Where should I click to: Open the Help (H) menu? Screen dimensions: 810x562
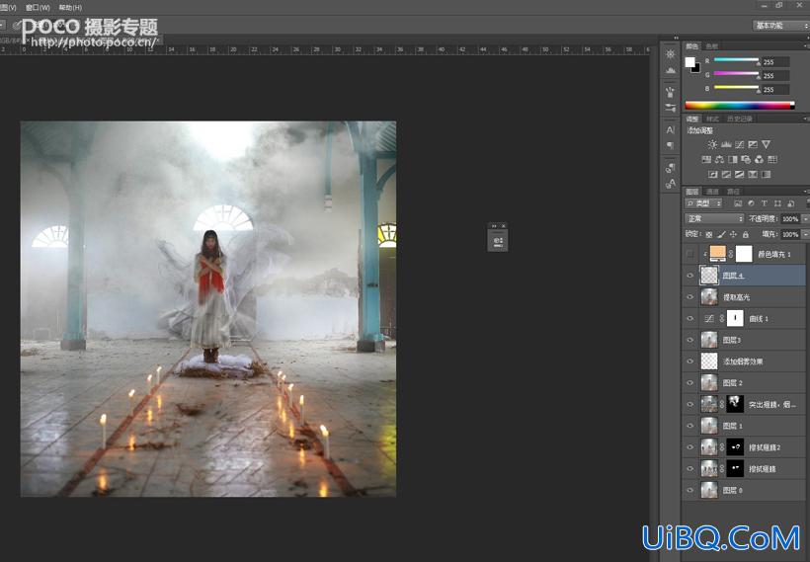pyautogui.click(x=70, y=8)
